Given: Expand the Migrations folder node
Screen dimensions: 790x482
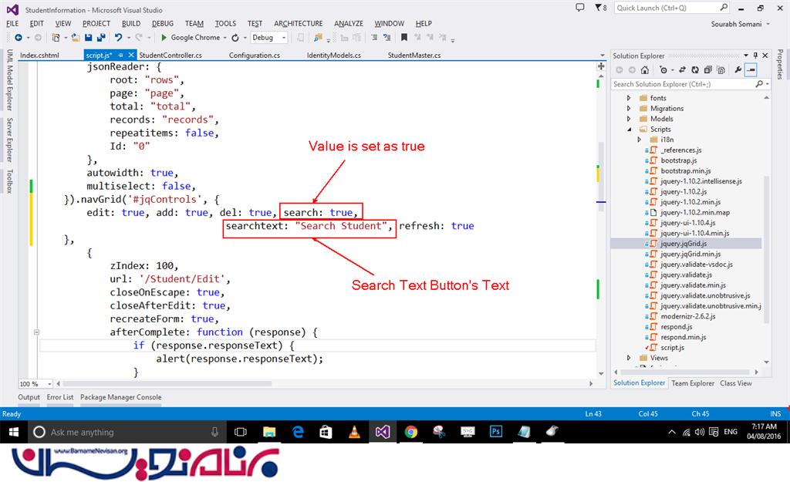Looking at the screenshot, I should [629, 109].
